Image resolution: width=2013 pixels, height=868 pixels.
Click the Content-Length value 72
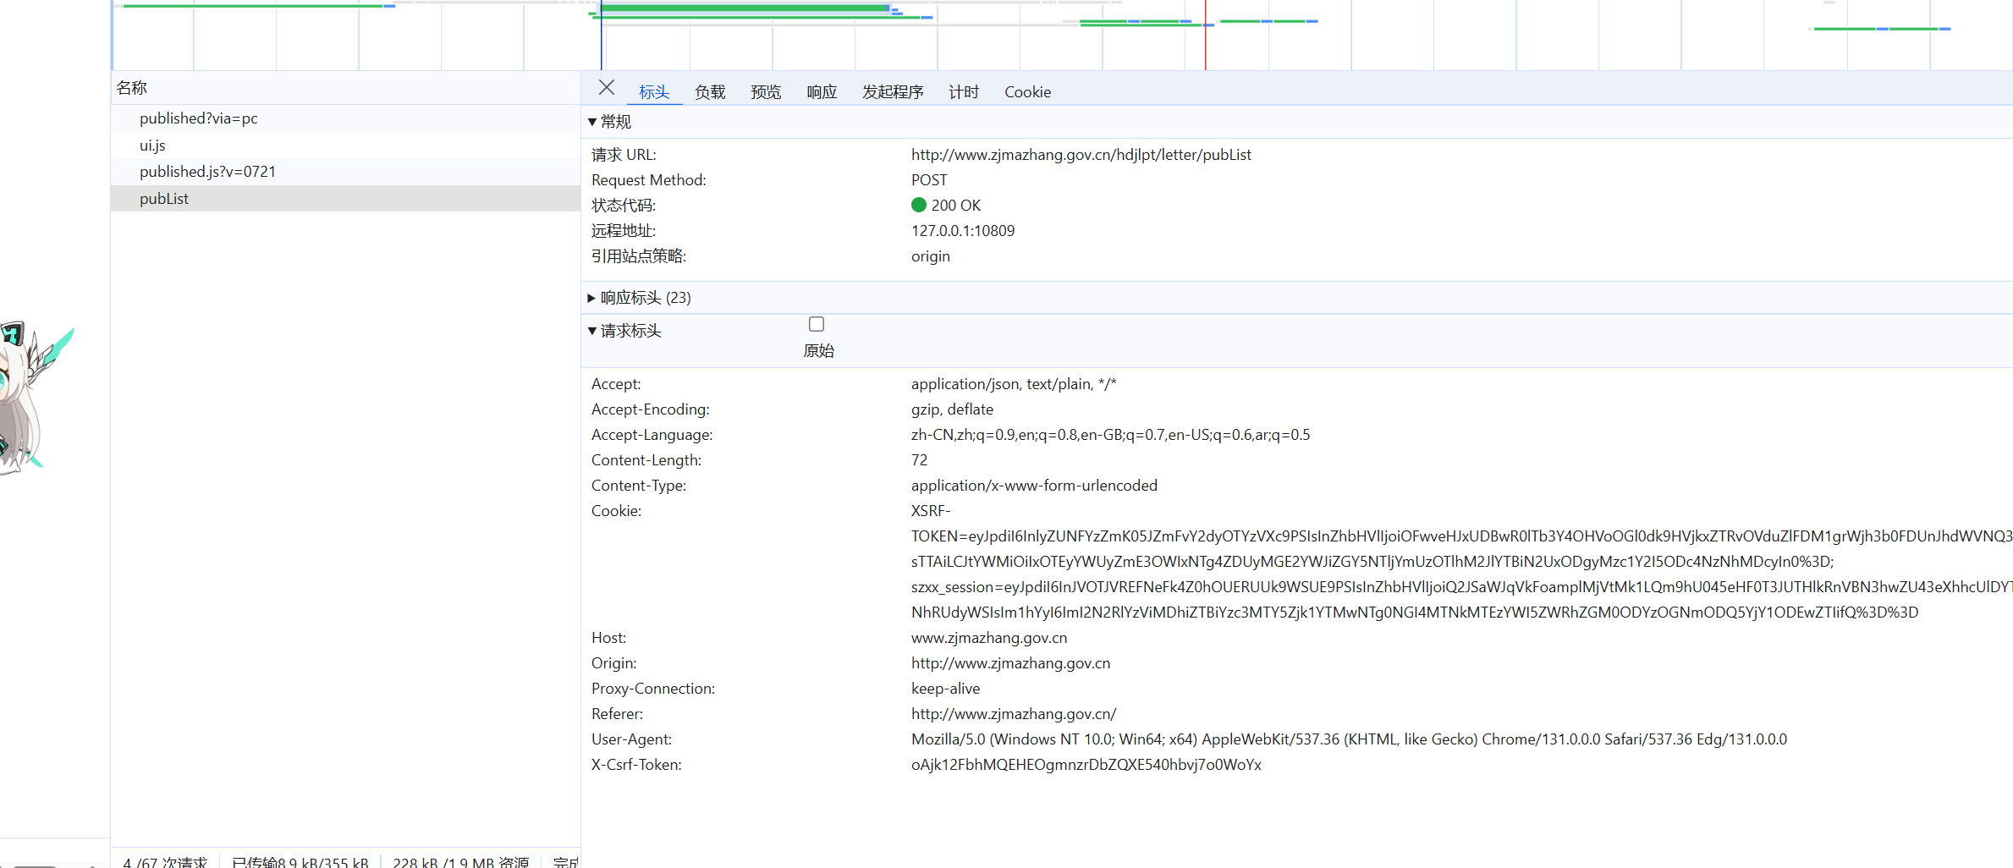[x=919, y=460]
